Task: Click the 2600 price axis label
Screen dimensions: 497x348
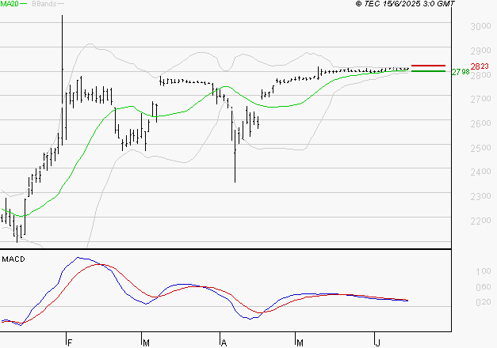Action: click(x=480, y=123)
